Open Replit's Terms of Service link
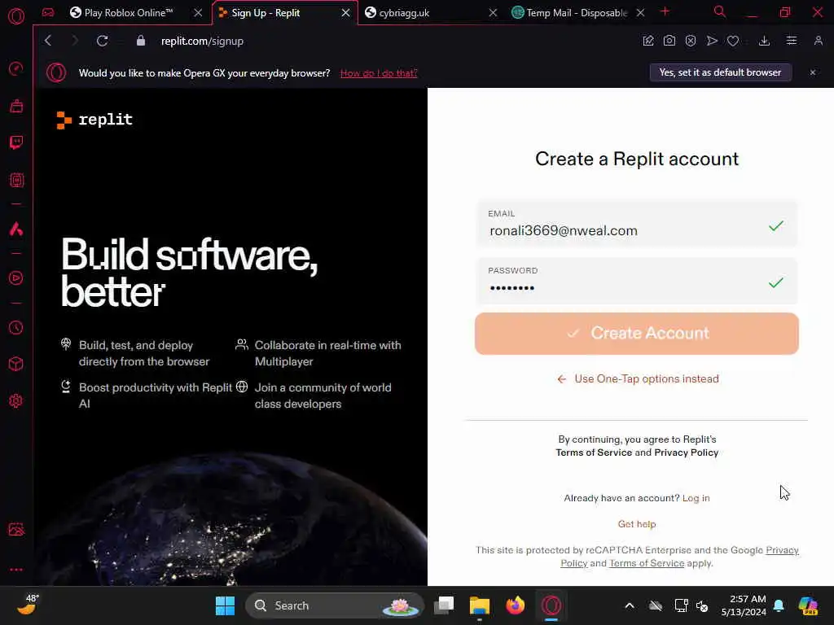 594,452
